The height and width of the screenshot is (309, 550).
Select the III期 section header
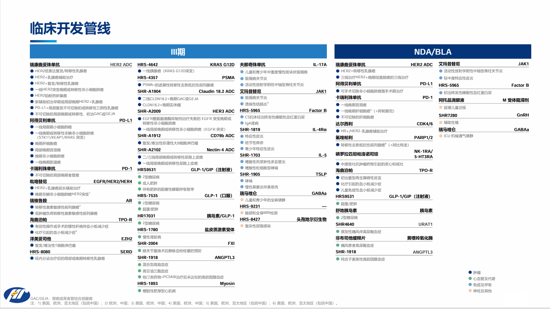point(178,52)
